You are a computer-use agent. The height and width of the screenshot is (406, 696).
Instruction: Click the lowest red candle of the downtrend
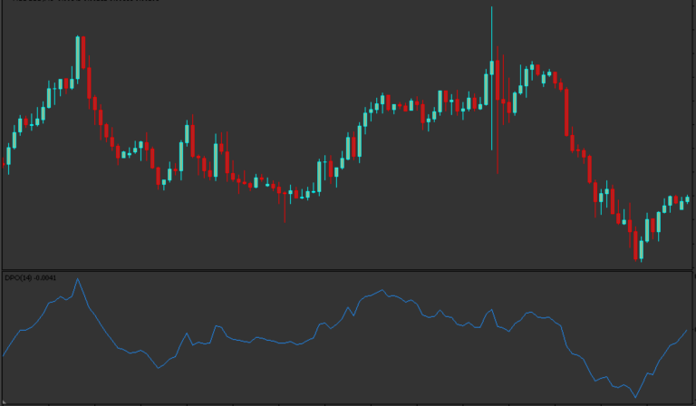point(635,244)
